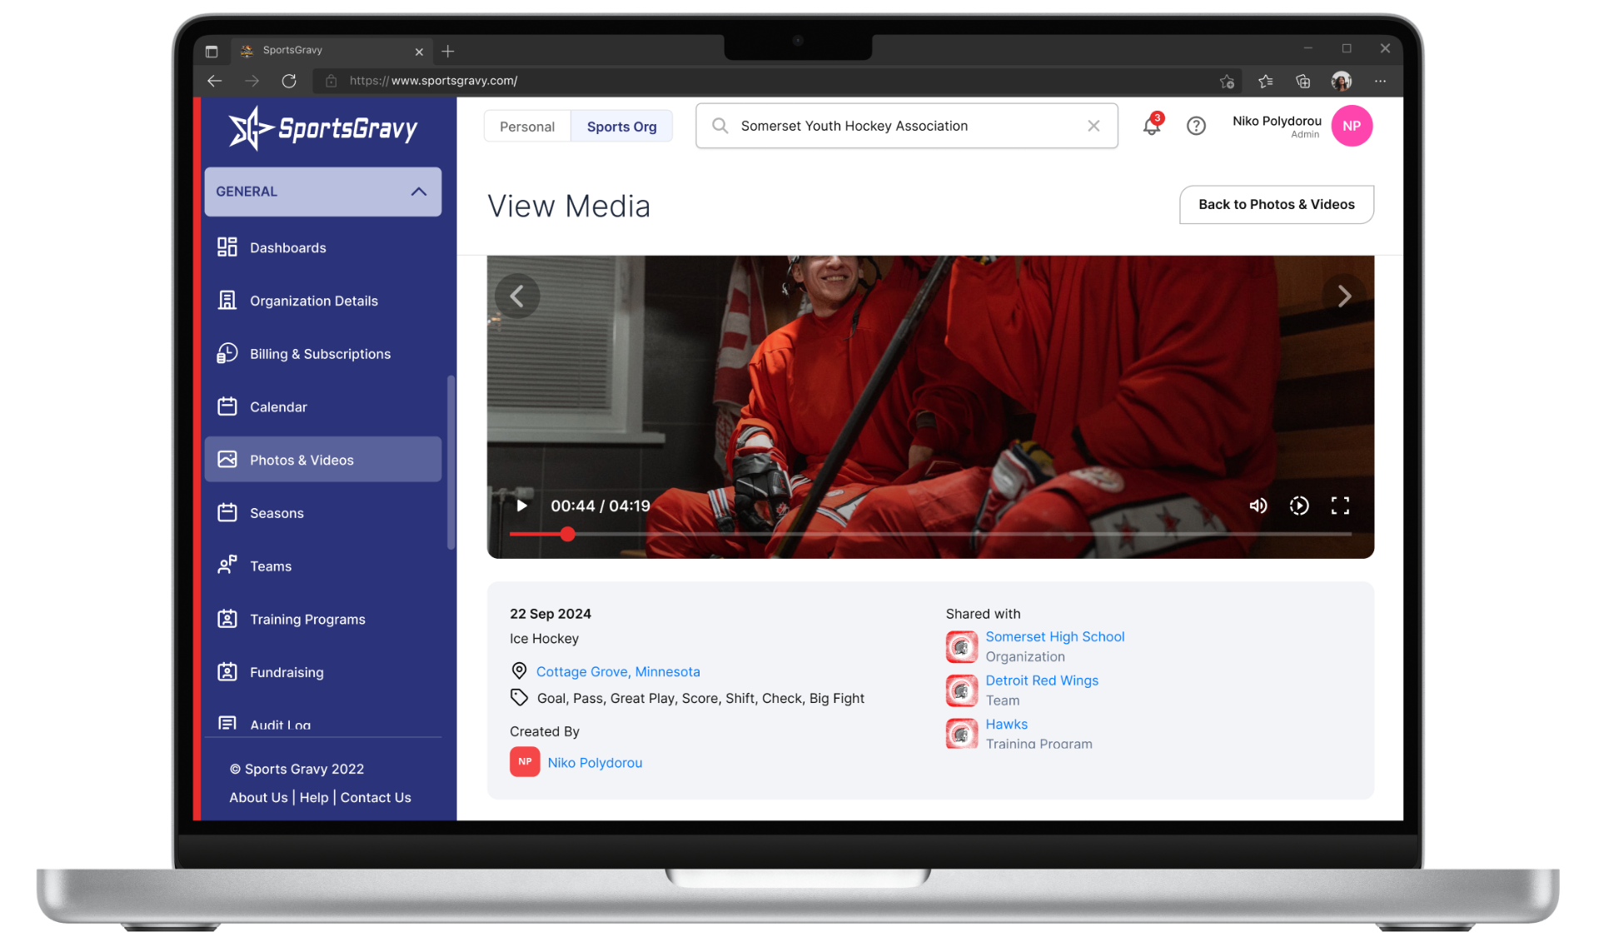Click the Training Programs icon
Viewport: 1599px width, 942px height.
(x=227, y=619)
